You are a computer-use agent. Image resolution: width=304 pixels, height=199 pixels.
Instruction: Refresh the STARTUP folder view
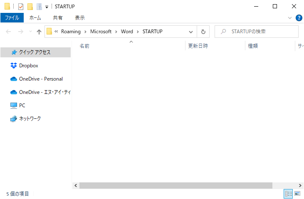203,32
